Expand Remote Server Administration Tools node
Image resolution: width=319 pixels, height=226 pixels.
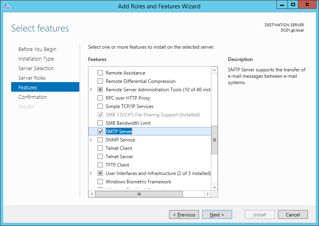click(x=91, y=90)
